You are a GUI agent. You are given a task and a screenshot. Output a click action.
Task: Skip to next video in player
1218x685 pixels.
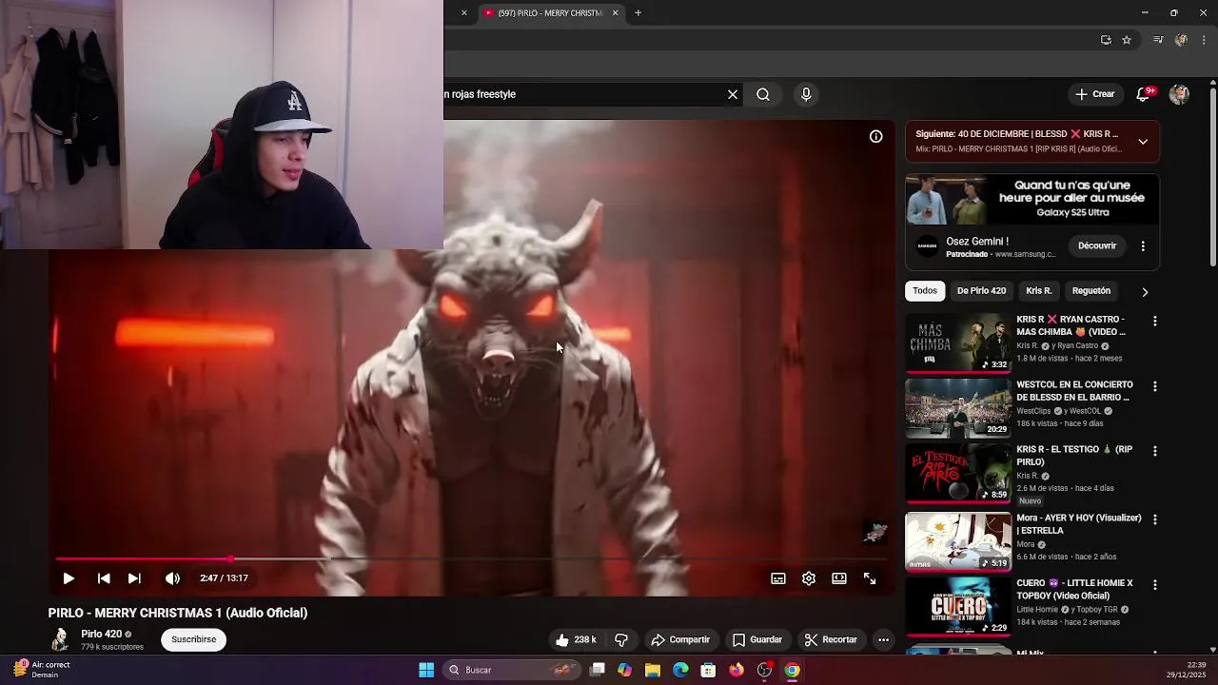click(134, 578)
